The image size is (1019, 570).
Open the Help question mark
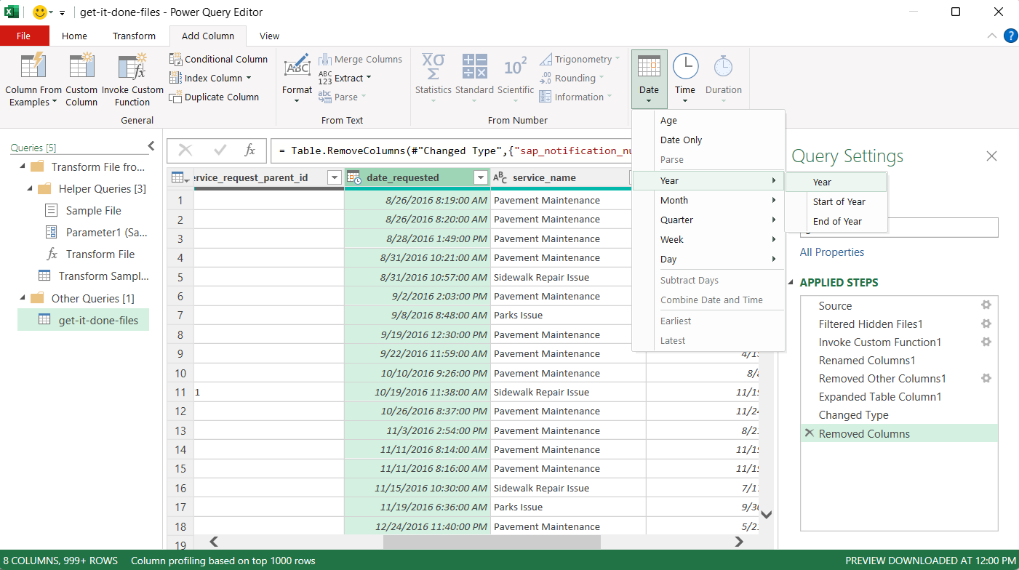[1010, 36]
